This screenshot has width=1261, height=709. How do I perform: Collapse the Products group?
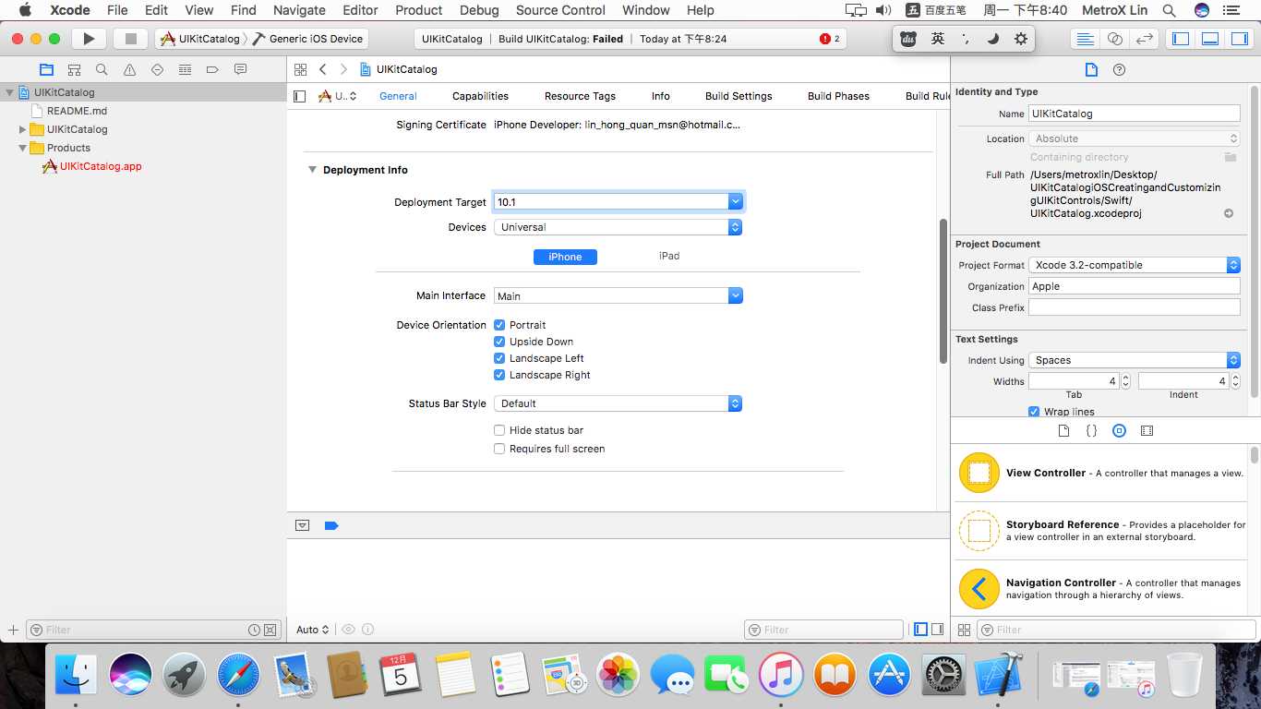[x=24, y=148]
